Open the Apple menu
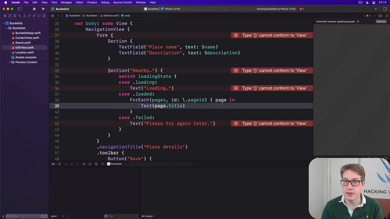 pos(5,2)
